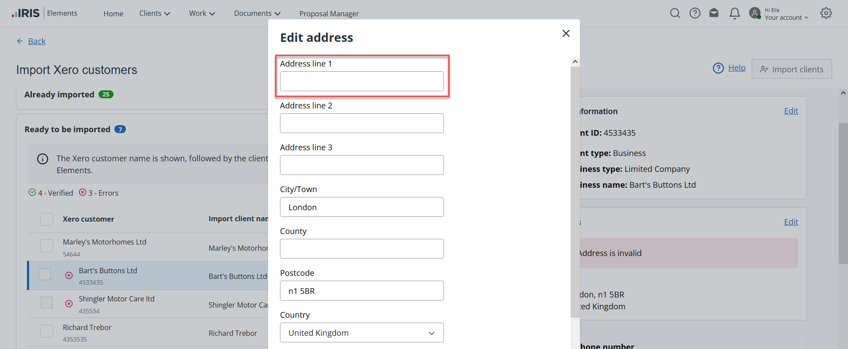Screen dimensions: 848x349
Task: Click the error icon beside Bart's Buttons Ltd
Action: [69, 275]
